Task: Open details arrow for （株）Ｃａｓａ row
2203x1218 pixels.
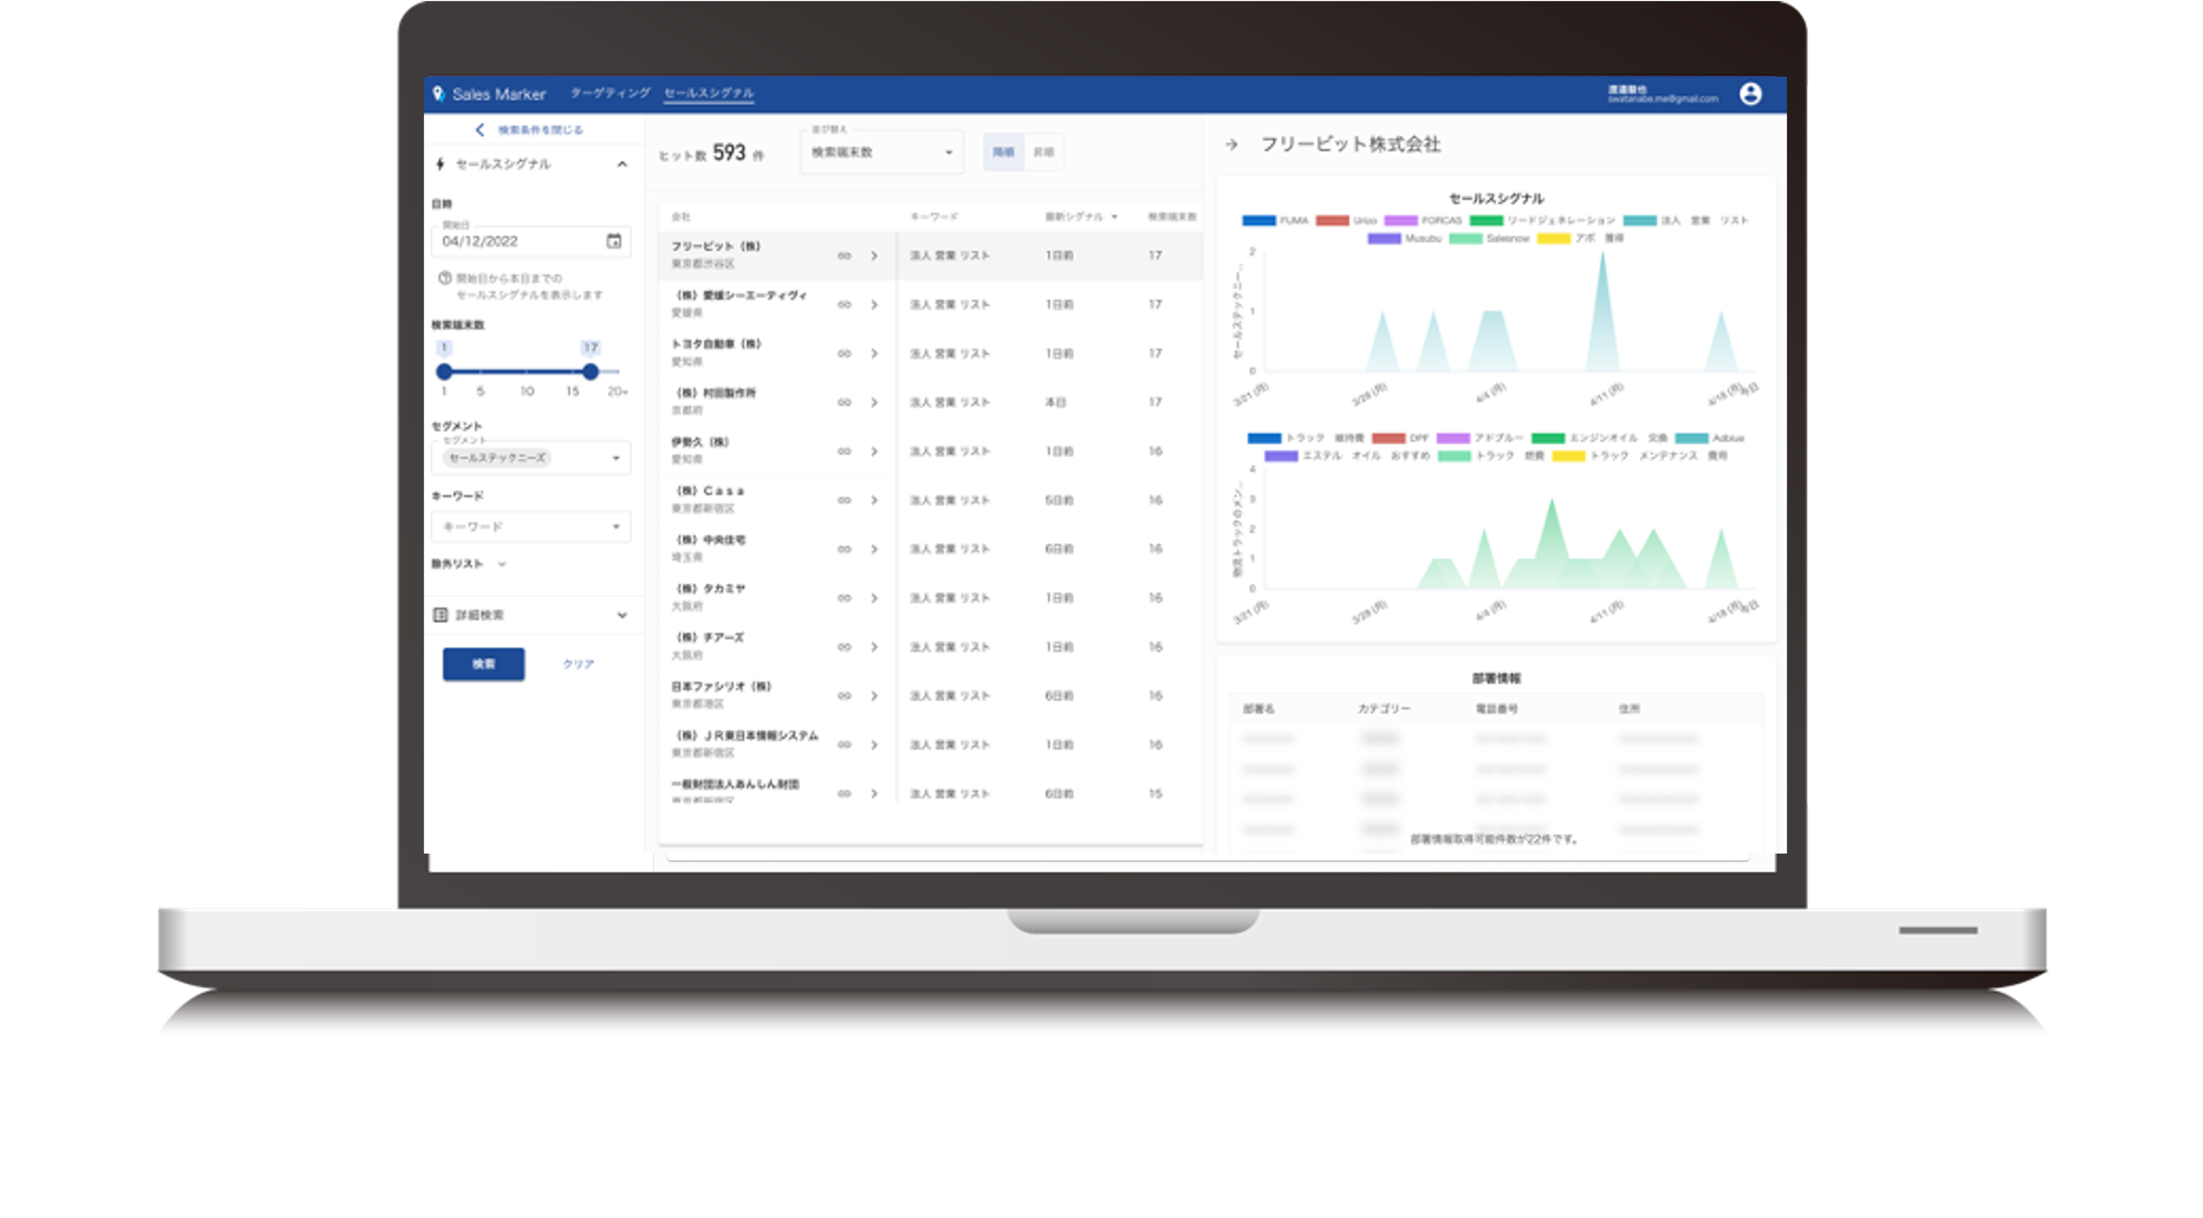Action: [874, 500]
